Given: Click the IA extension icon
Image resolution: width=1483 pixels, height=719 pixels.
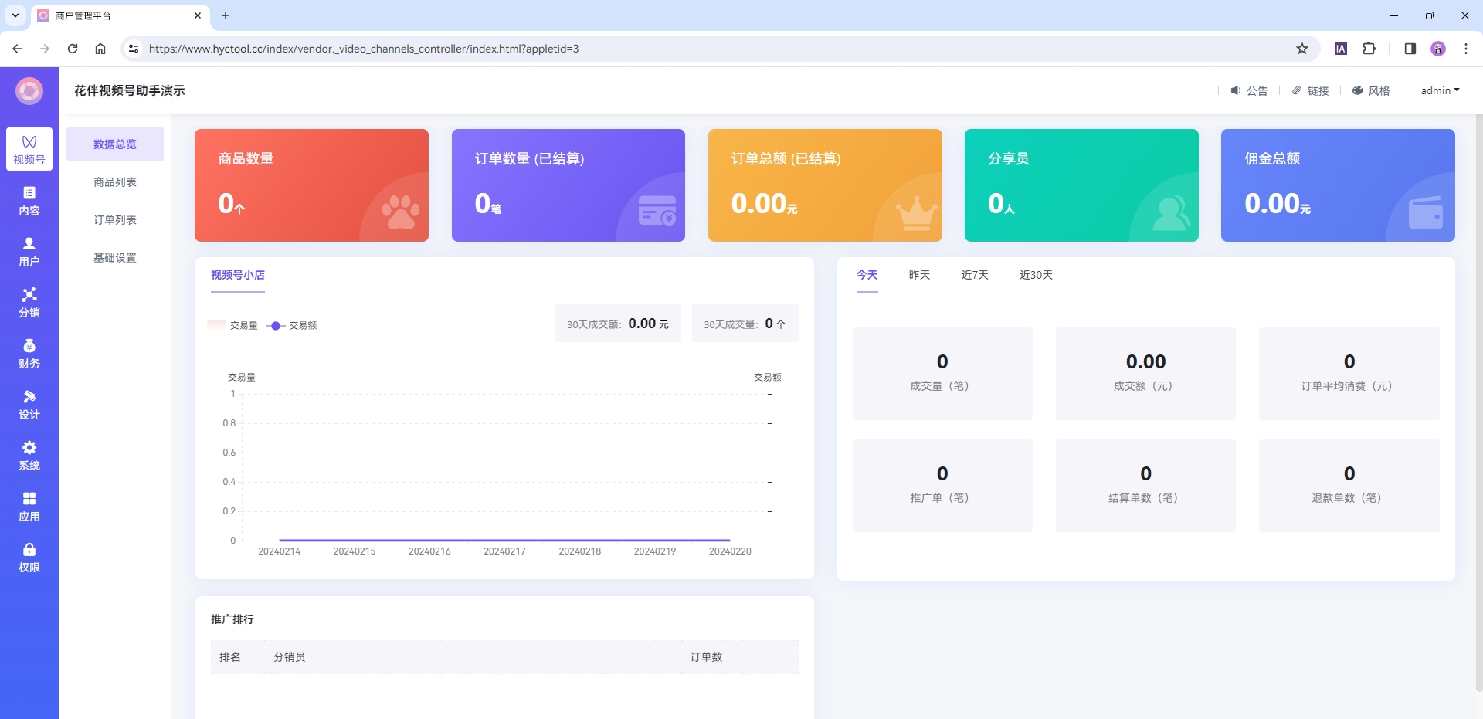Looking at the screenshot, I should coord(1341,49).
